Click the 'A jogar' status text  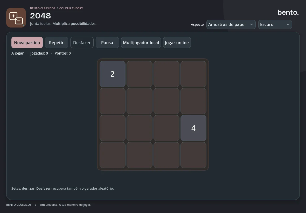point(17,53)
